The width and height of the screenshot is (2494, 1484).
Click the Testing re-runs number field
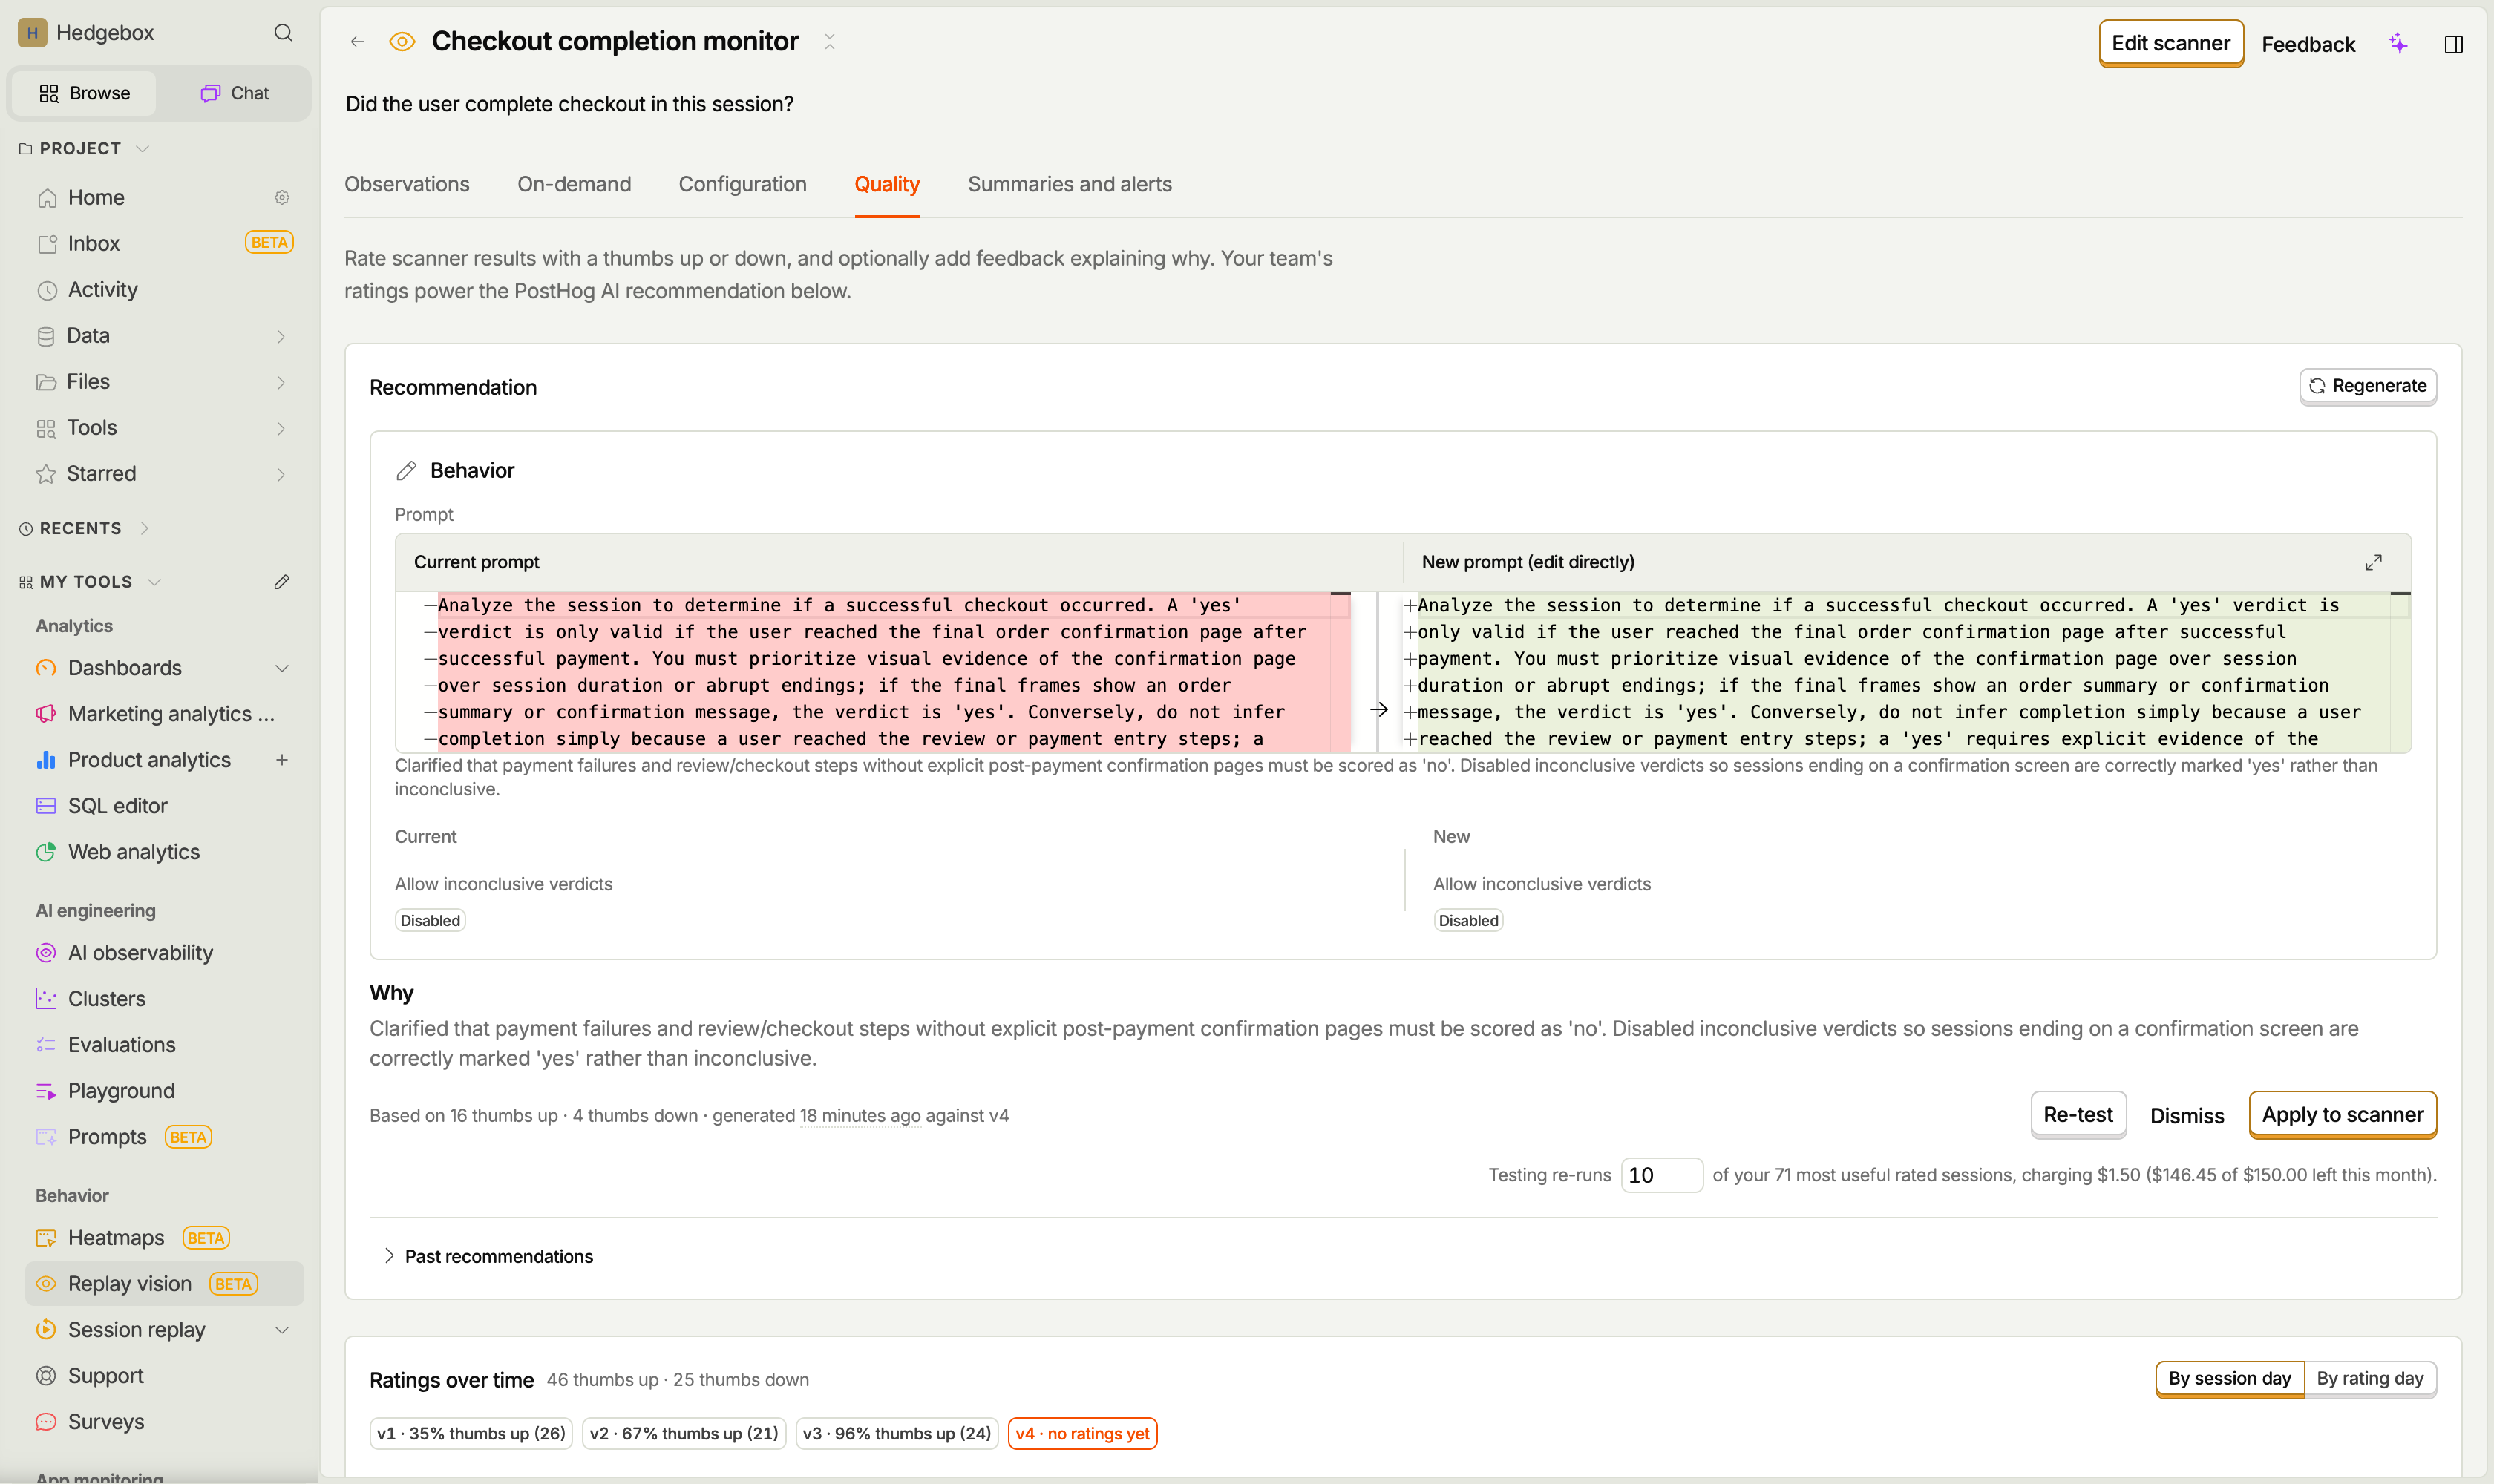pos(1662,1175)
